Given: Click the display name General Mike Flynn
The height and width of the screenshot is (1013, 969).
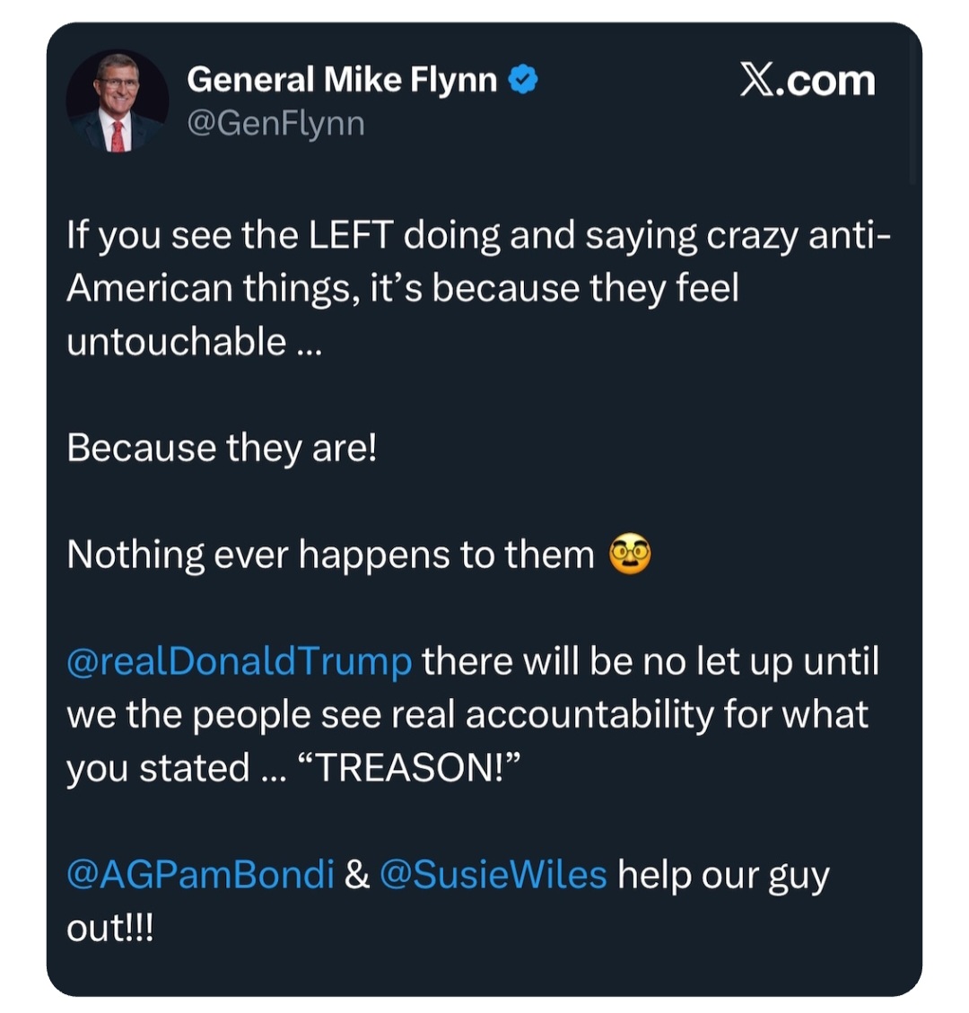Looking at the screenshot, I should [341, 80].
